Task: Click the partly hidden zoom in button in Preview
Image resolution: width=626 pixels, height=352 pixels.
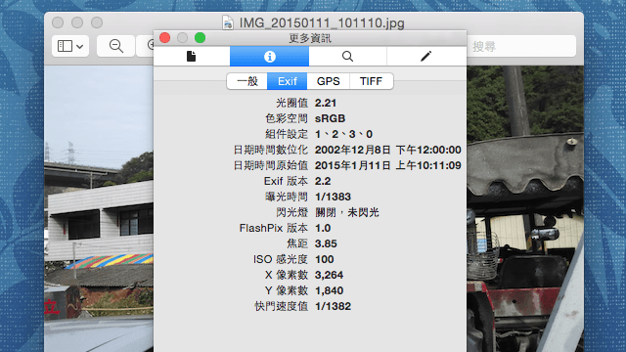Action: (x=146, y=46)
